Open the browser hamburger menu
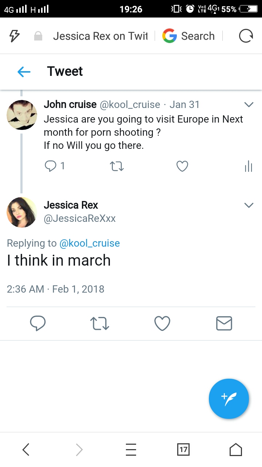The width and height of the screenshot is (262, 467). click(x=131, y=449)
